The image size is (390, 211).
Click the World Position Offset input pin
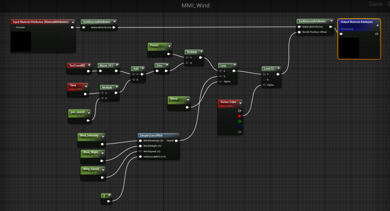click(x=299, y=32)
